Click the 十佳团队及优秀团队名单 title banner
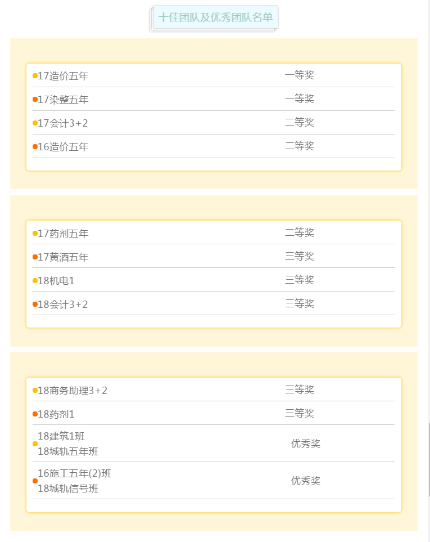 point(215,17)
